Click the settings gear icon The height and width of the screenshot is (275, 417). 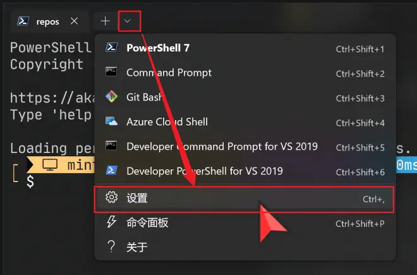pos(111,197)
